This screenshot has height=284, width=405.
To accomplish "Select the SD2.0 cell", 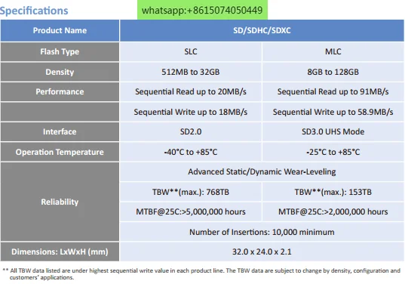I will [191, 132].
